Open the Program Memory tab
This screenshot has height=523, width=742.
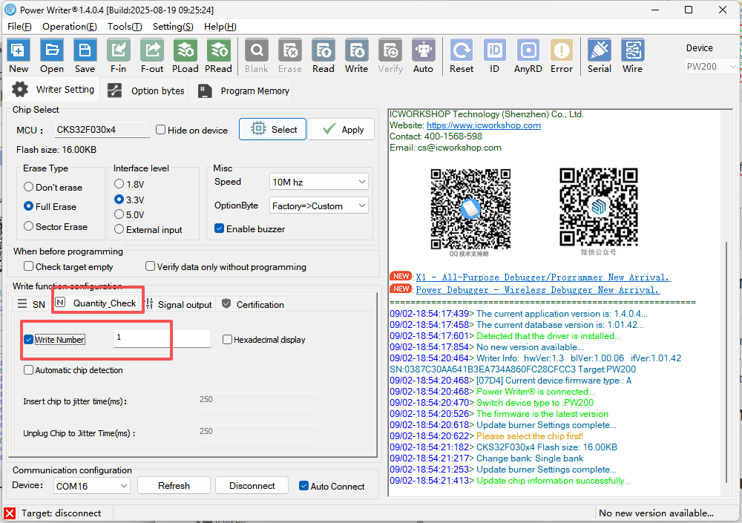click(243, 91)
